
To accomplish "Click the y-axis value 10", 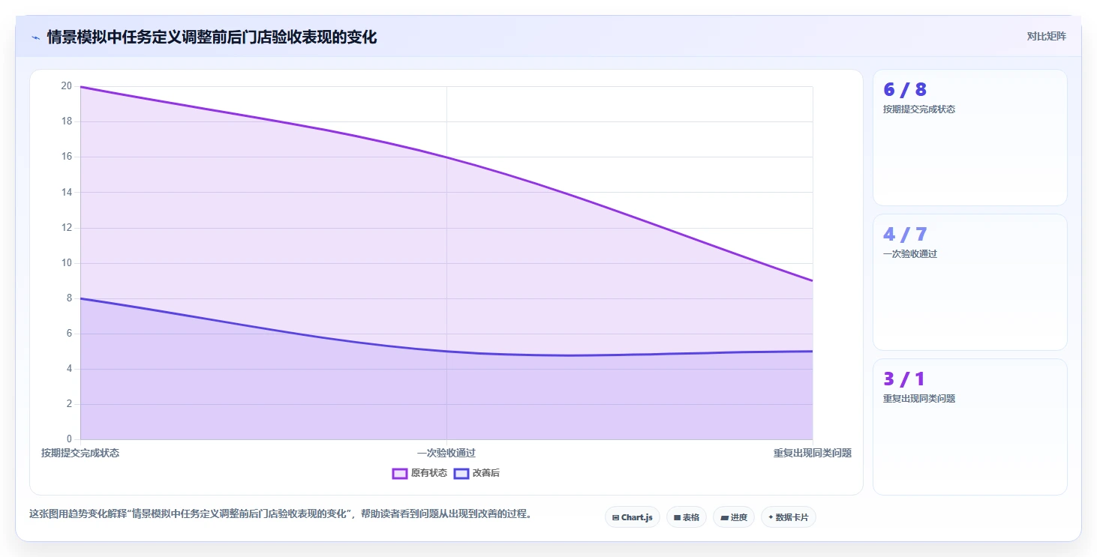I will click(67, 262).
